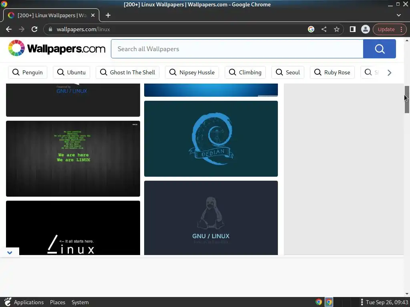Close the Linux Wallpapers tab

pyautogui.click(x=93, y=16)
